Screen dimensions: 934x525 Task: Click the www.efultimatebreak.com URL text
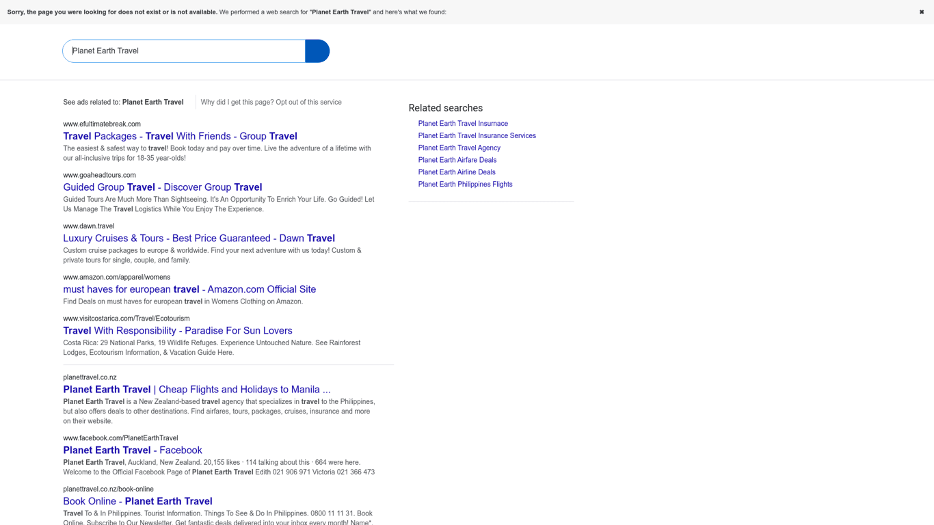[x=102, y=124]
